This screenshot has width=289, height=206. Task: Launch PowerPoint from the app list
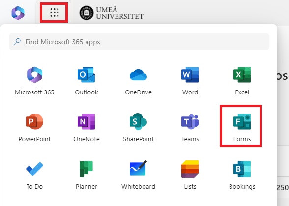pyautogui.click(x=34, y=128)
